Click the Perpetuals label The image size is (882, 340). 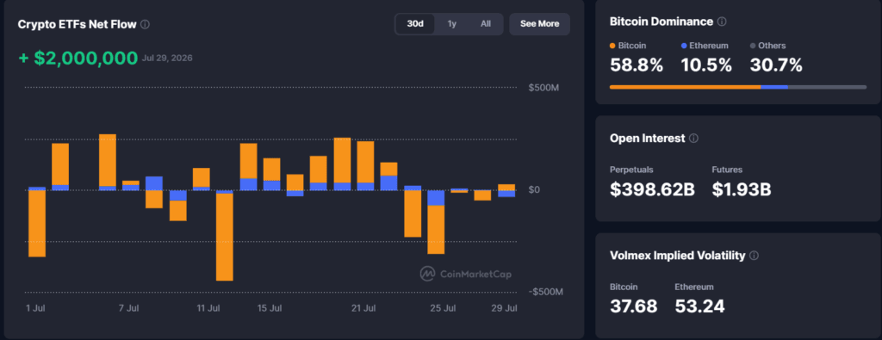tap(631, 170)
